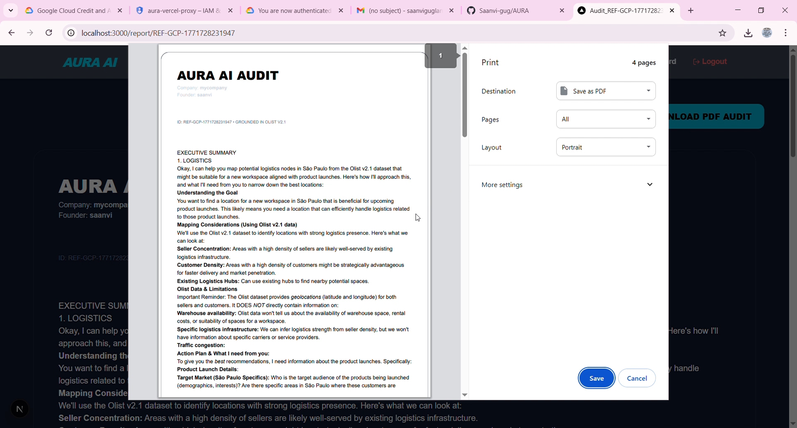Open browser downloads icon
Viewport: 797px width, 428px height.
pos(748,33)
